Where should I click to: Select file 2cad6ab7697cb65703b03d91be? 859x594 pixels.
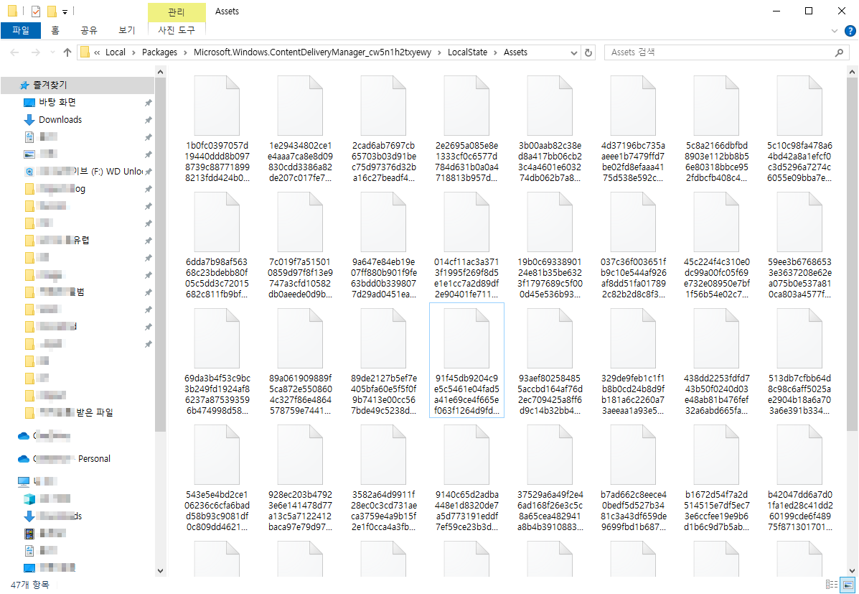click(x=383, y=129)
